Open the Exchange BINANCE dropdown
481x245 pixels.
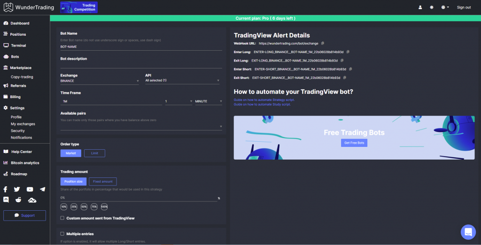[x=100, y=81]
